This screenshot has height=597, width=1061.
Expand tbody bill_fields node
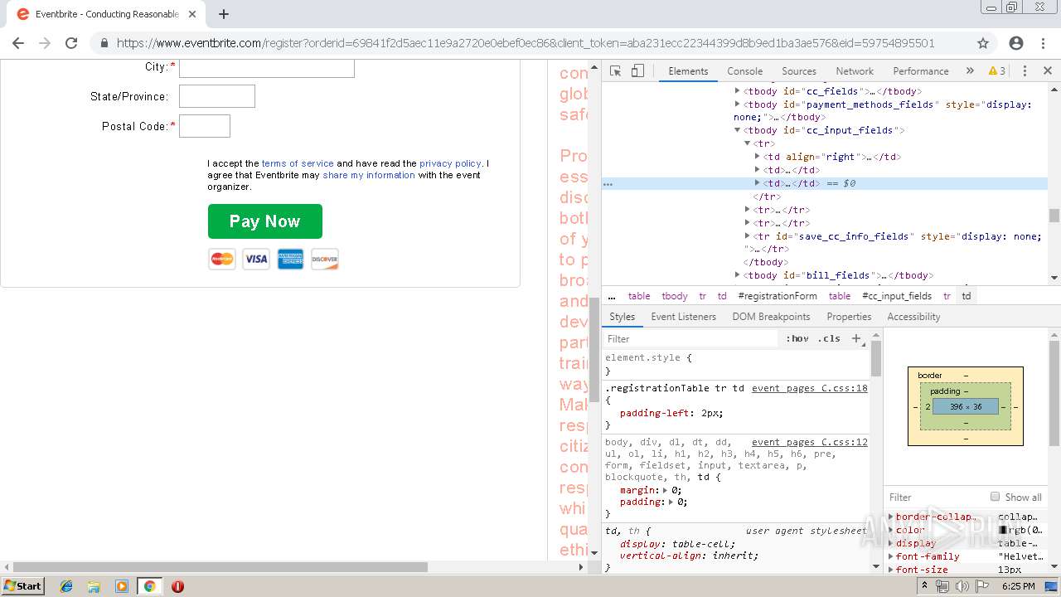click(738, 275)
